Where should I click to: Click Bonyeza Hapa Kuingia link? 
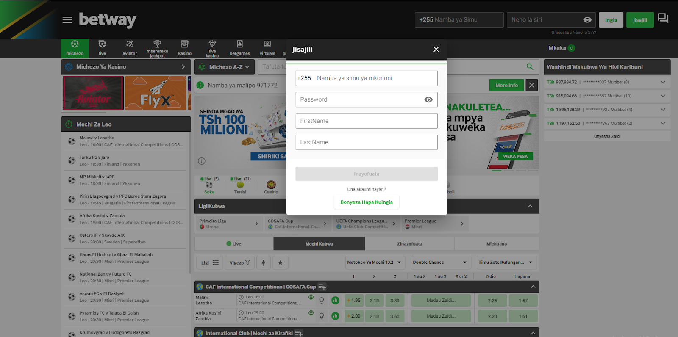coord(367,202)
